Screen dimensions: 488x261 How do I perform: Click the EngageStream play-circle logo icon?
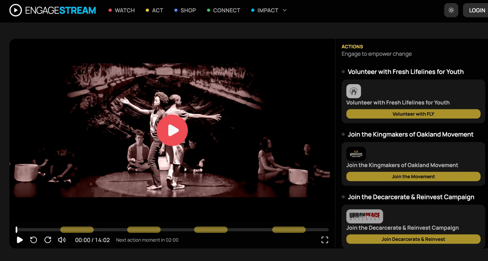pyautogui.click(x=16, y=10)
